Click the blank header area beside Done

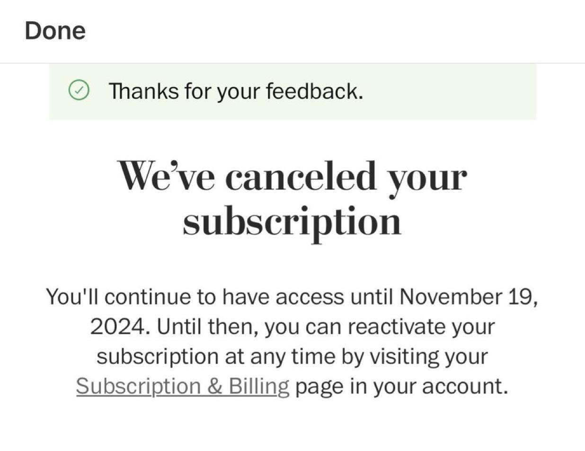[331, 31]
